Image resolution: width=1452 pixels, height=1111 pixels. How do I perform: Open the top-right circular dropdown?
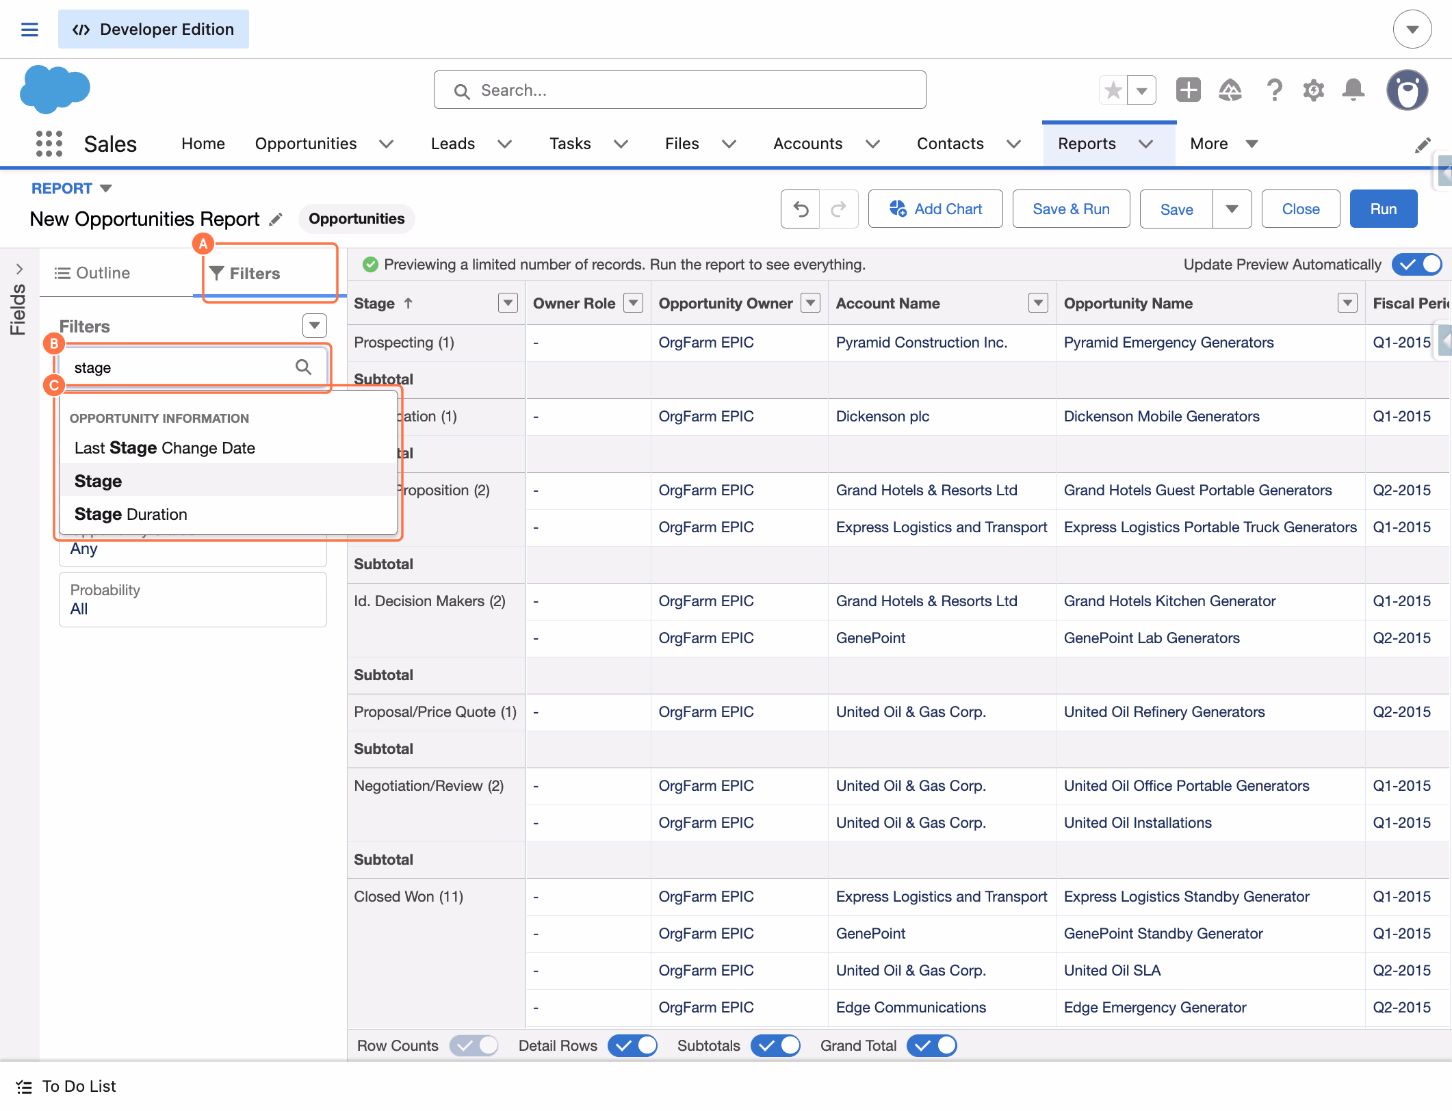coord(1412,29)
